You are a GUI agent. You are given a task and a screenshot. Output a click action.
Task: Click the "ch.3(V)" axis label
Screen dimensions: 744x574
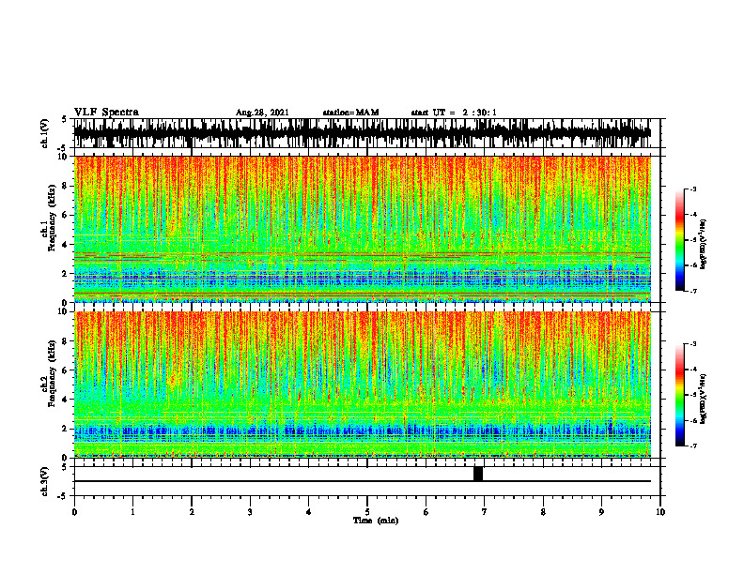click(x=44, y=481)
